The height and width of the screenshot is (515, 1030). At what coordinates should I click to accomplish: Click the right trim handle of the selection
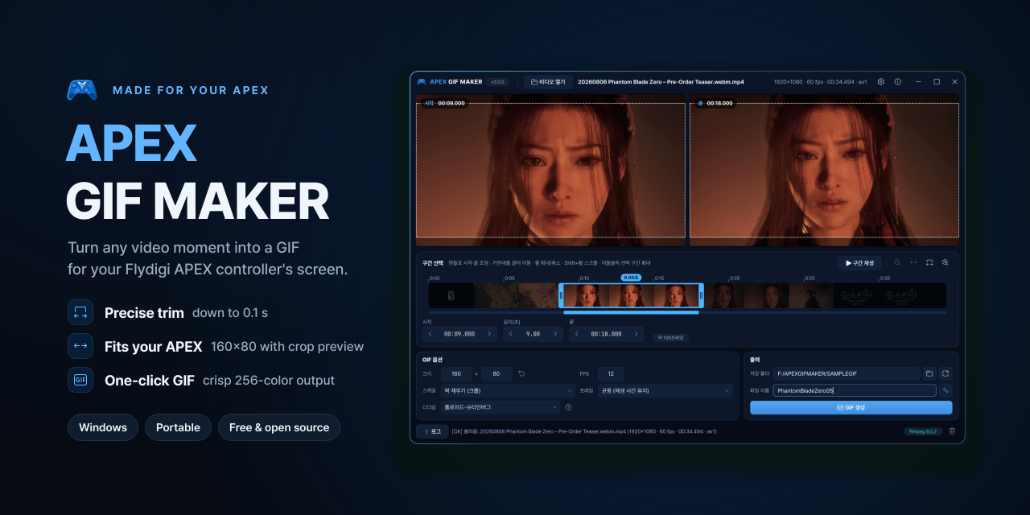click(701, 296)
